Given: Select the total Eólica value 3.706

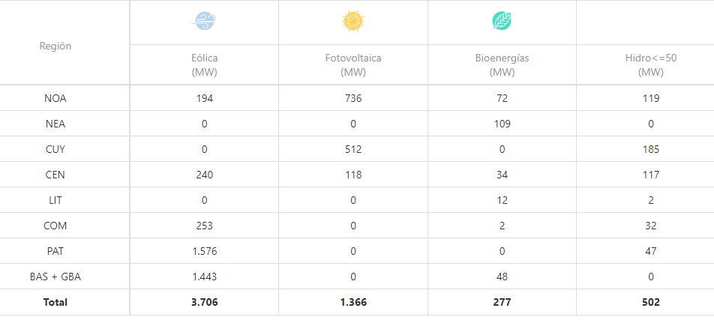Looking at the screenshot, I should click(x=203, y=302).
